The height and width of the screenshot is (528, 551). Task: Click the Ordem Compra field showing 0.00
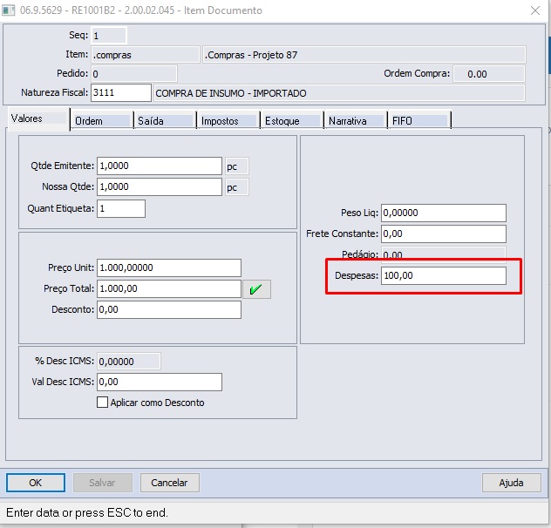click(x=489, y=74)
